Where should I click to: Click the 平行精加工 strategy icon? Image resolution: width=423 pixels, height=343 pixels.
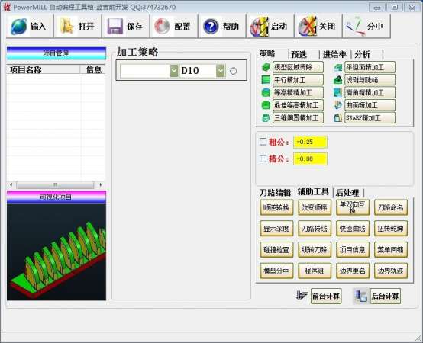266,80
